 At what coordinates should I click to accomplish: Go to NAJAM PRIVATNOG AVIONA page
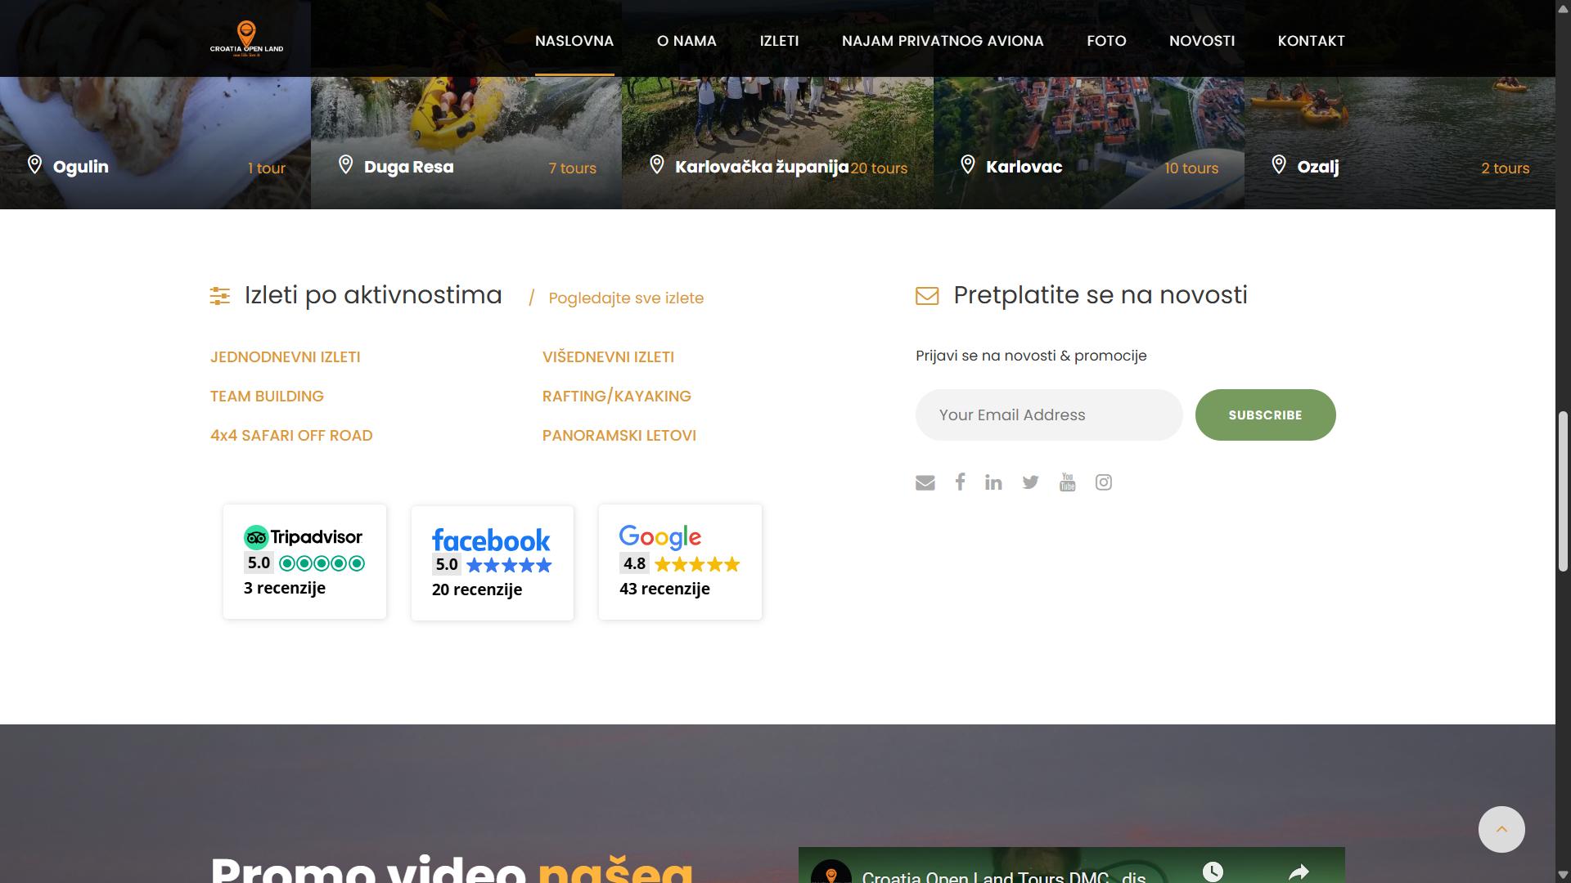click(943, 41)
